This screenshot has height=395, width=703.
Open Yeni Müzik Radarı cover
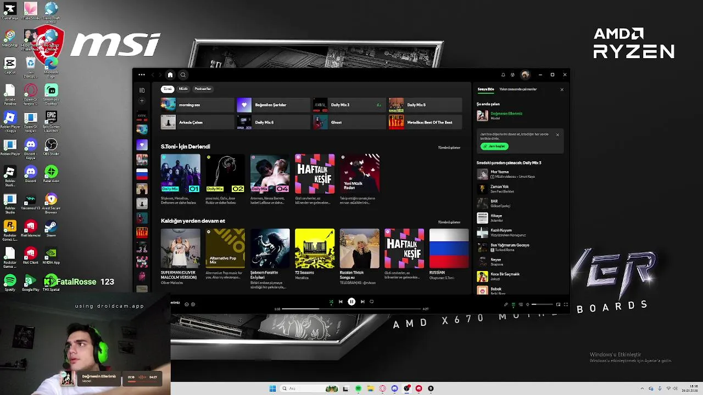[x=359, y=173]
